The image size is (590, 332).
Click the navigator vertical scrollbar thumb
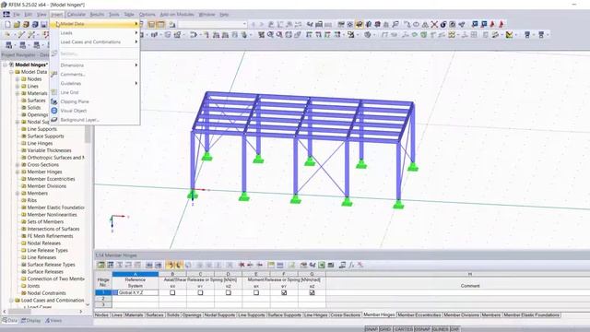(88, 135)
